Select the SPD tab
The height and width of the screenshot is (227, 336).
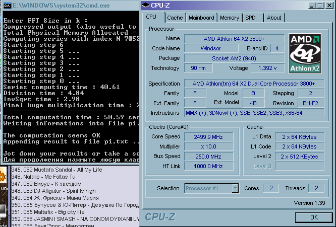point(251,18)
